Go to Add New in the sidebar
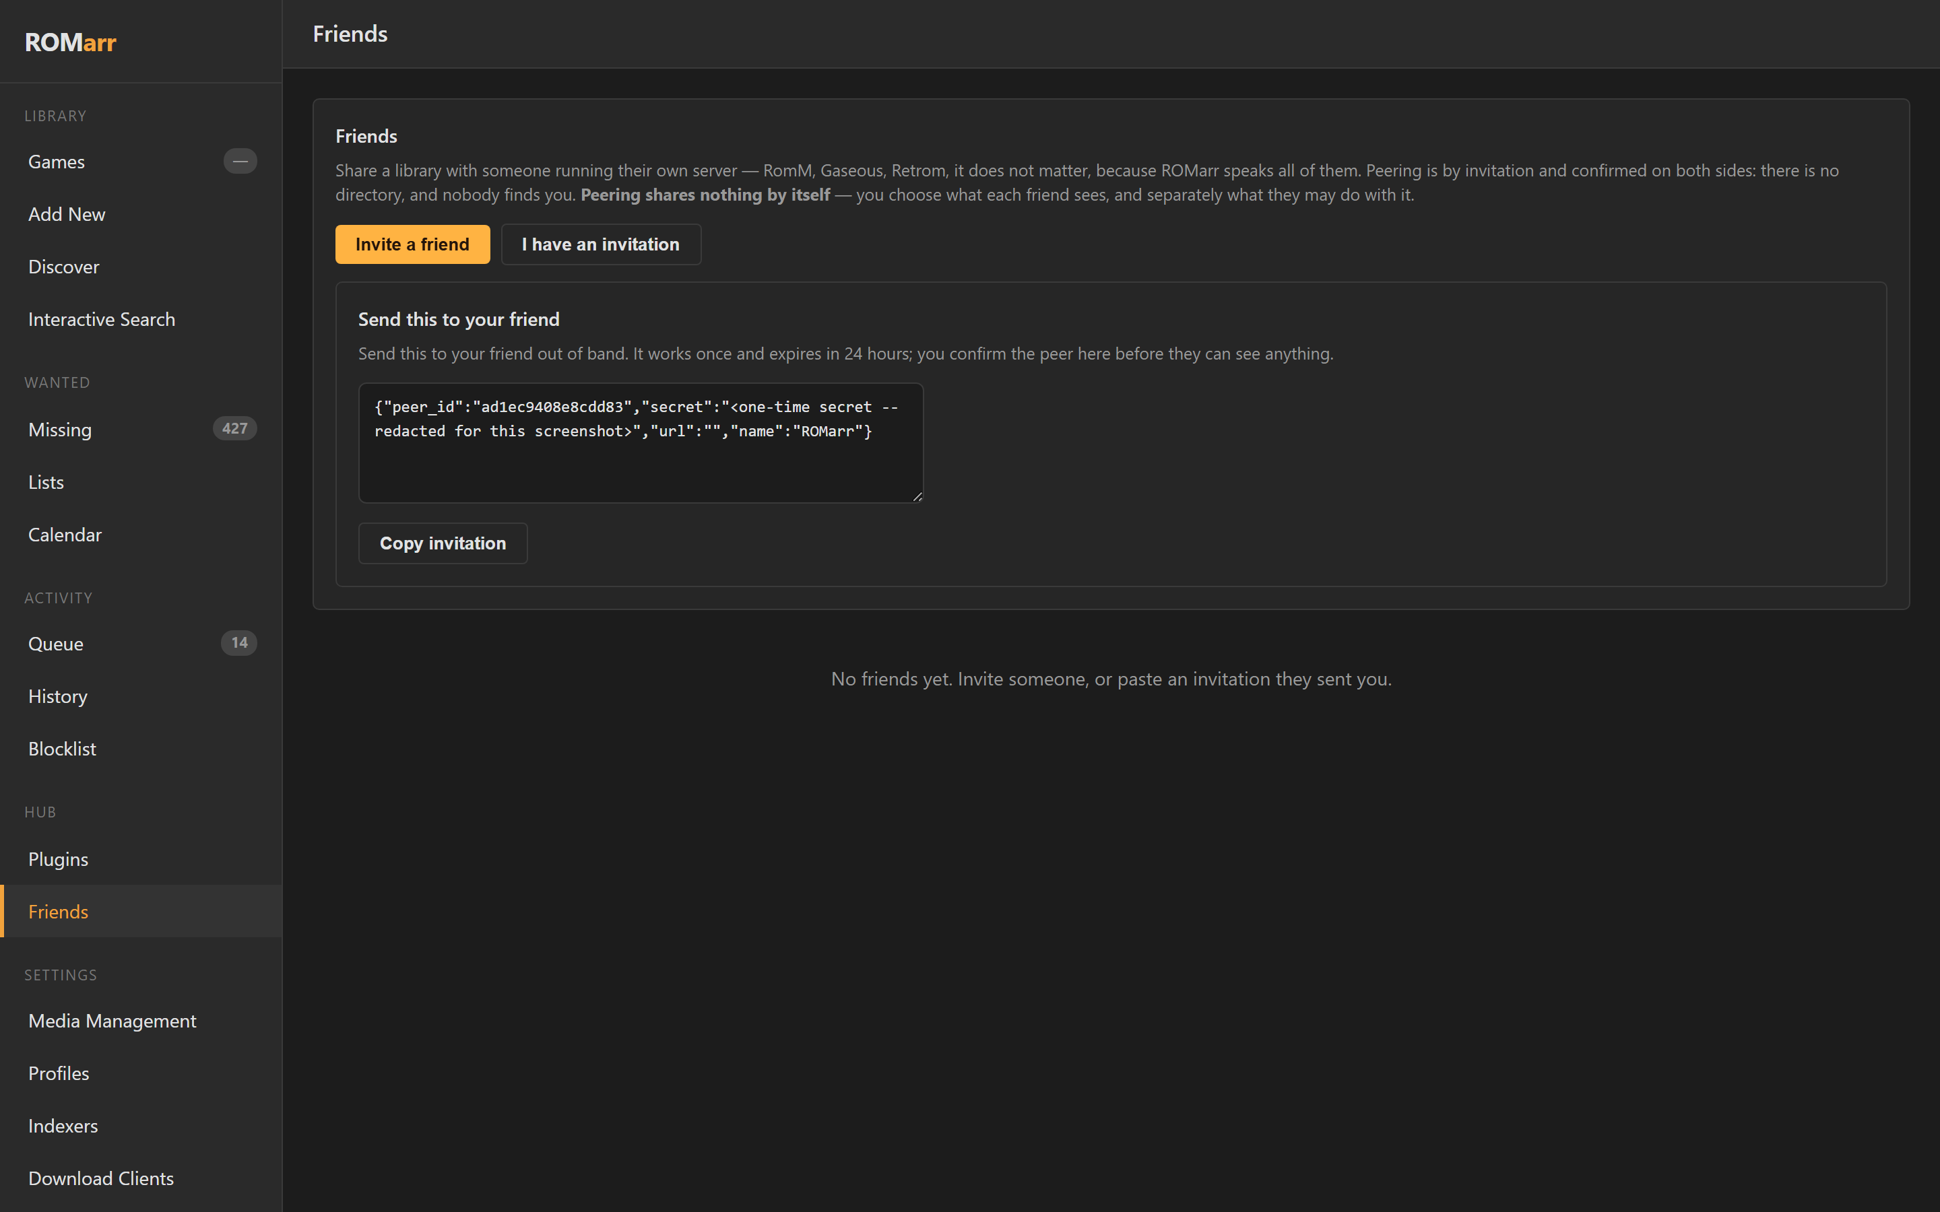The height and width of the screenshot is (1212, 1940). pos(141,214)
